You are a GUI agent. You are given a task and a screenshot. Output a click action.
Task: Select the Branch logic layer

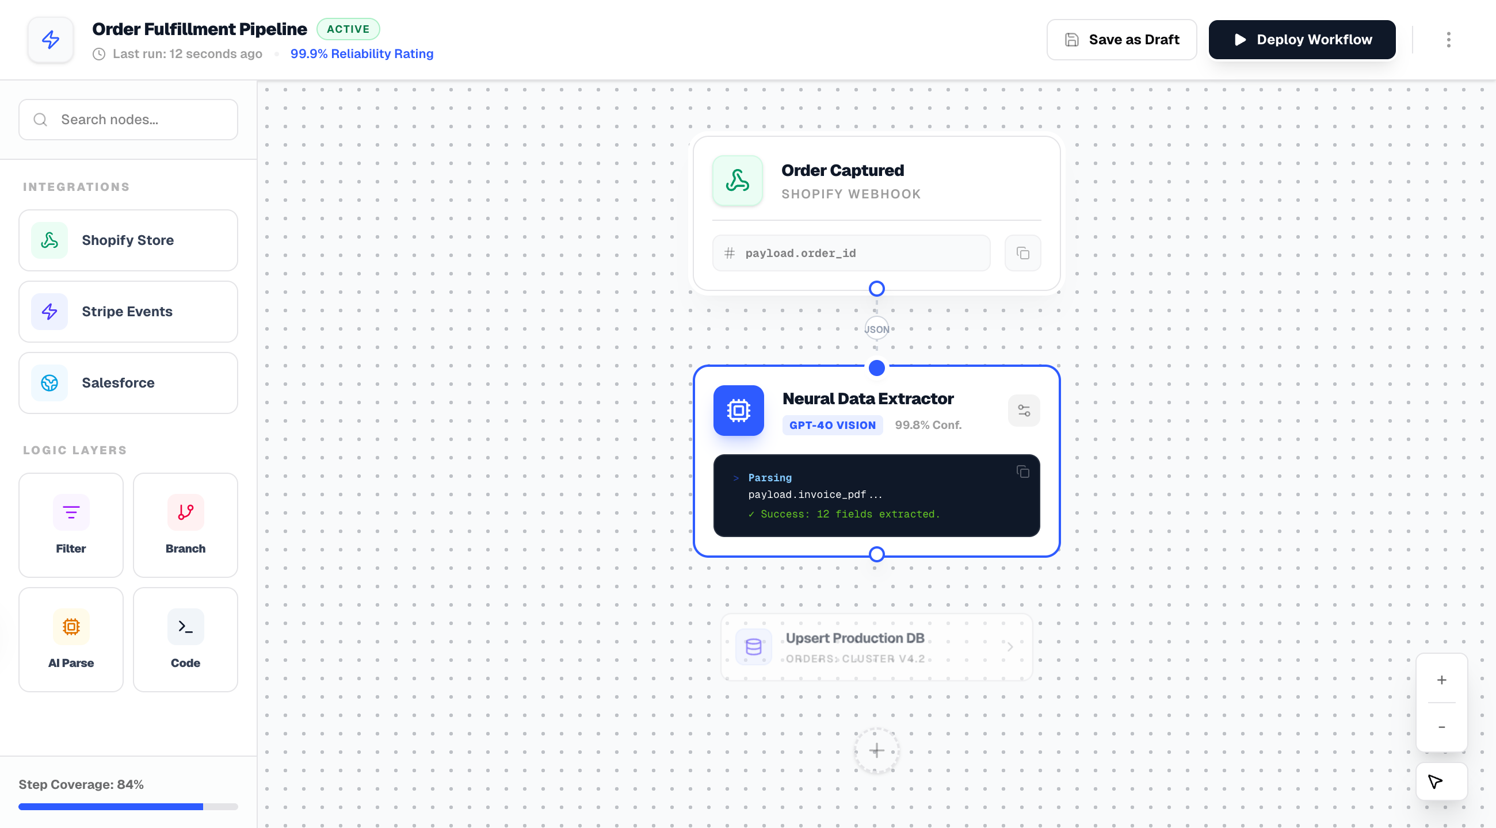click(x=185, y=525)
